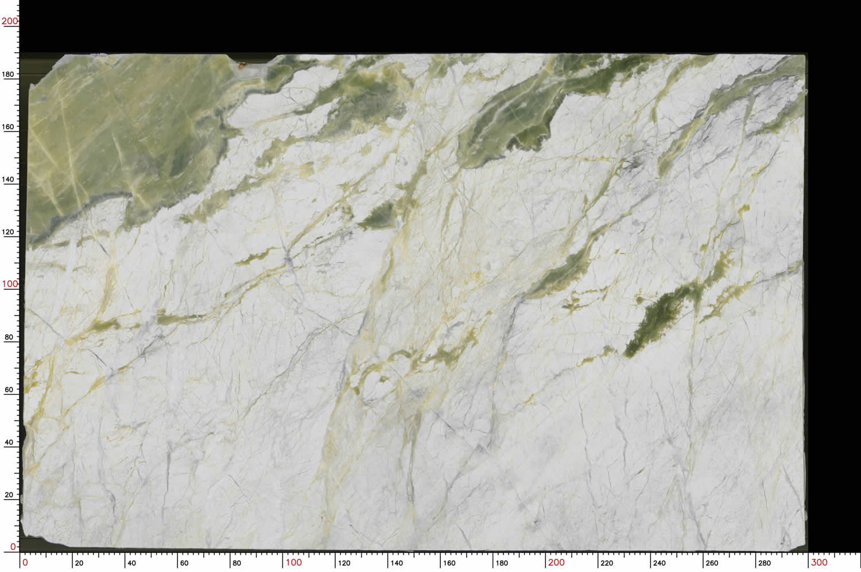Click the 160 mark on vertical ruler
This screenshot has width=861, height=572.
(9, 127)
